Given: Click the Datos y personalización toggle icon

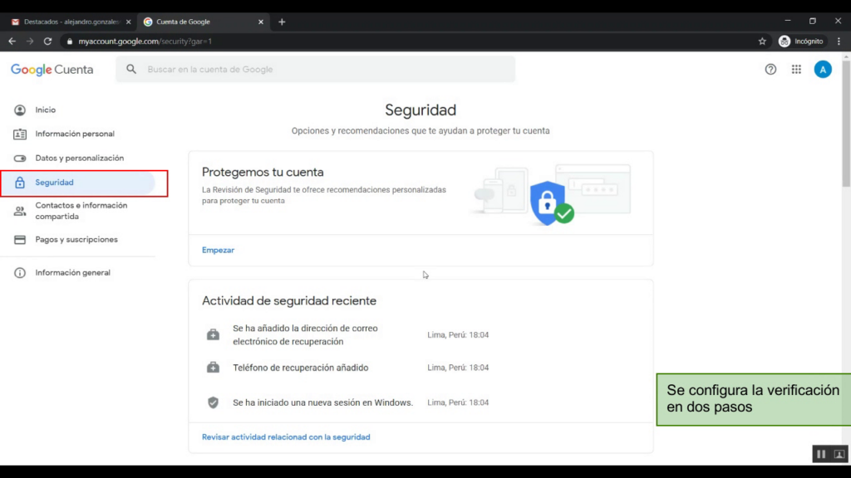Looking at the screenshot, I should (x=20, y=159).
